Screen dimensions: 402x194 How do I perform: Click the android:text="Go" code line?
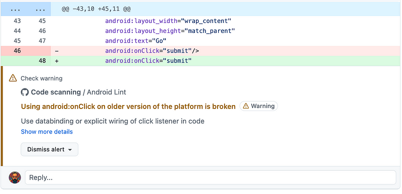pyautogui.click(x=136, y=41)
